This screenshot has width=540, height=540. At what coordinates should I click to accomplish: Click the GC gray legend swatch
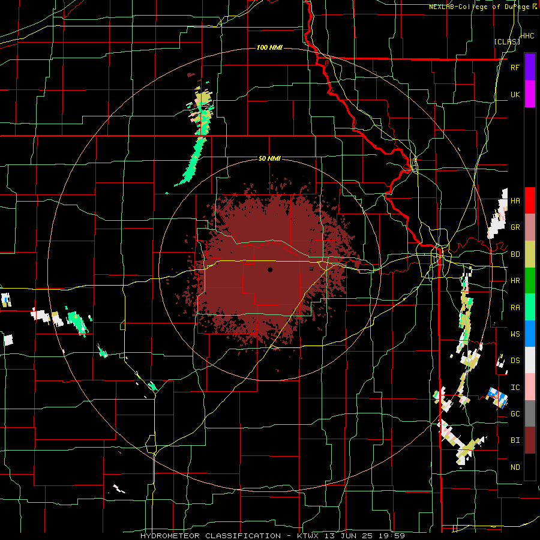point(530,413)
